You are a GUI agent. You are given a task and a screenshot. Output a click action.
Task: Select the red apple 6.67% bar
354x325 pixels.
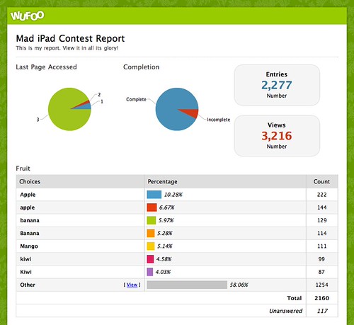152,207
